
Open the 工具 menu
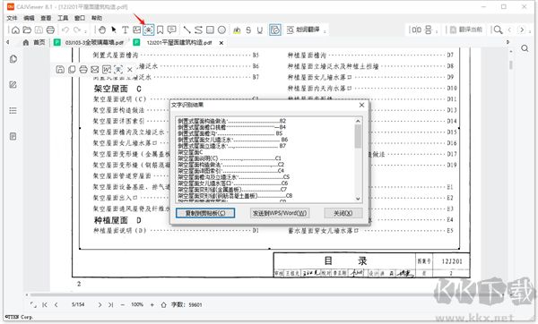tap(63, 18)
